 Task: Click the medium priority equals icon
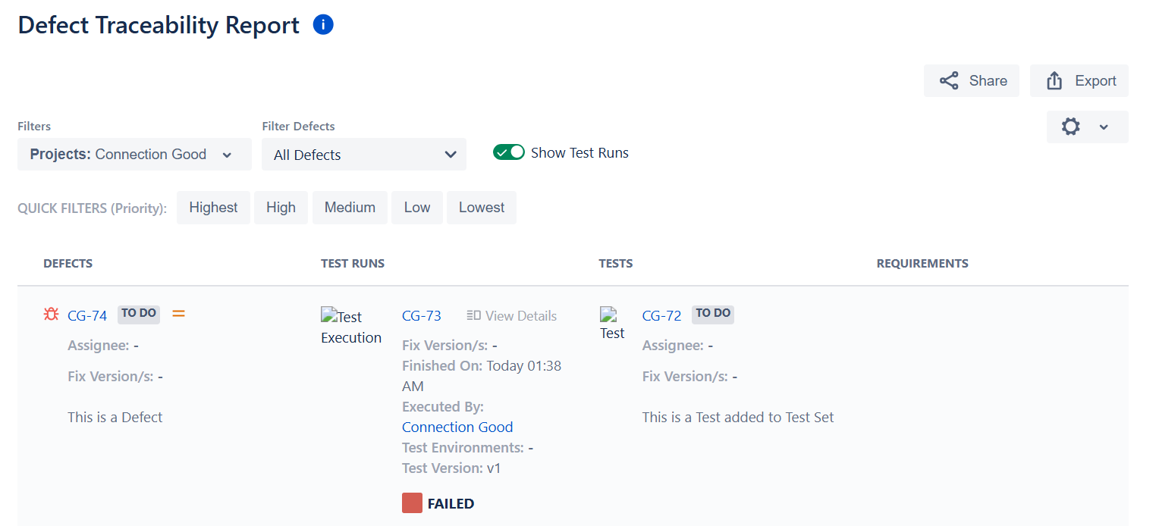179,313
